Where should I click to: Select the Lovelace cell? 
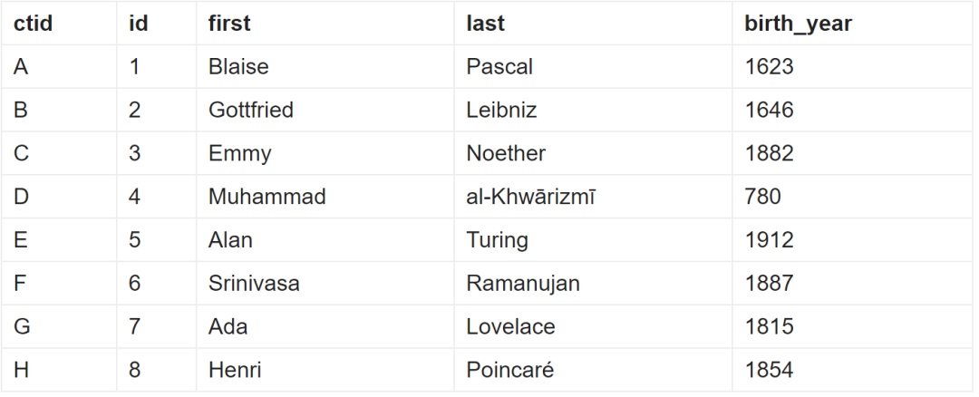coord(510,327)
